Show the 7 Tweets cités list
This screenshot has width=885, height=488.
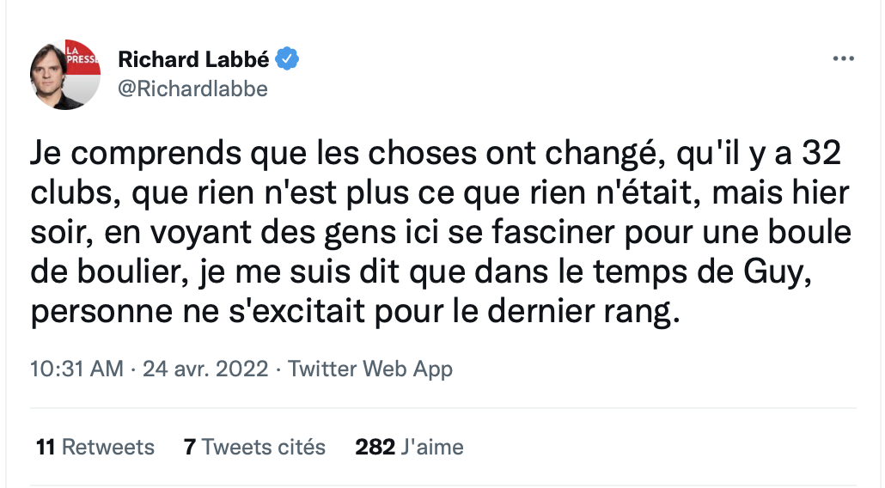(x=254, y=447)
